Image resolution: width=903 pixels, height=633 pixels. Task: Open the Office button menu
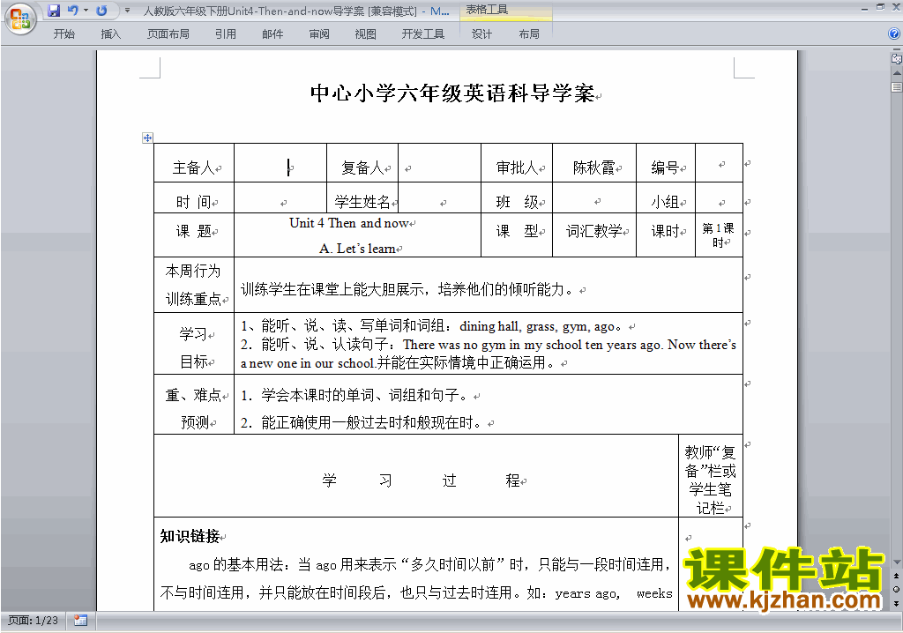click(x=20, y=19)
